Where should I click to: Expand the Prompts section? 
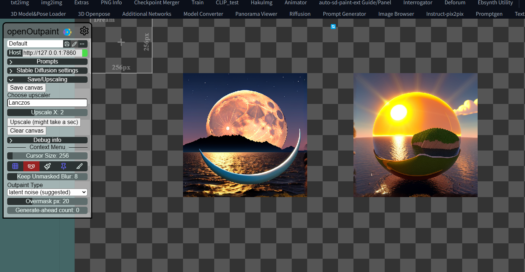coord(47,61)
